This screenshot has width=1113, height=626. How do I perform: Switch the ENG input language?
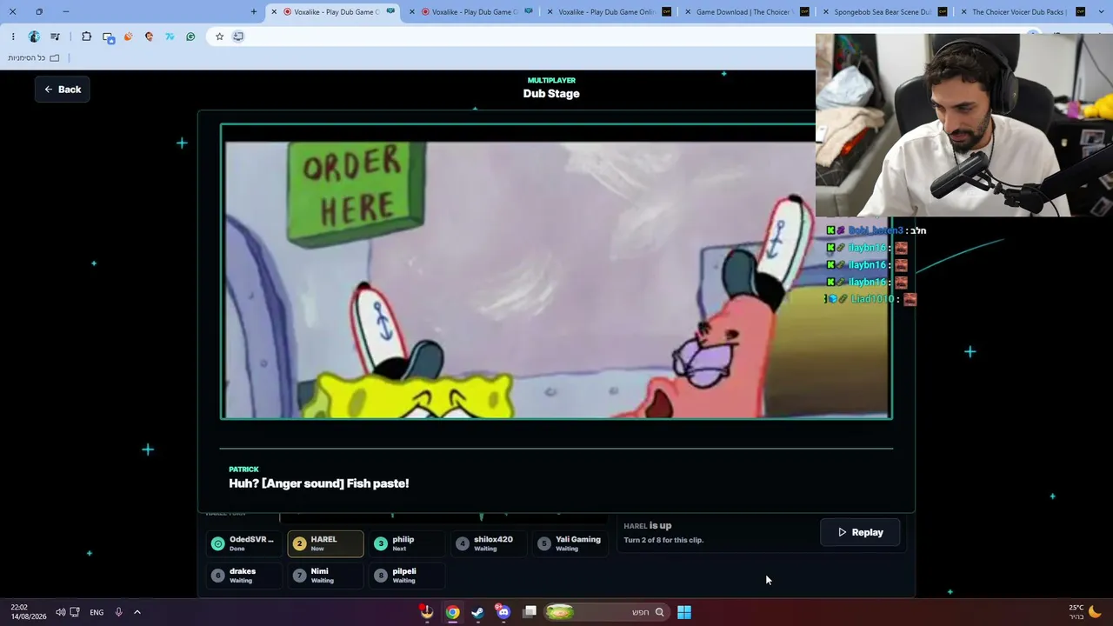(97, 612)
